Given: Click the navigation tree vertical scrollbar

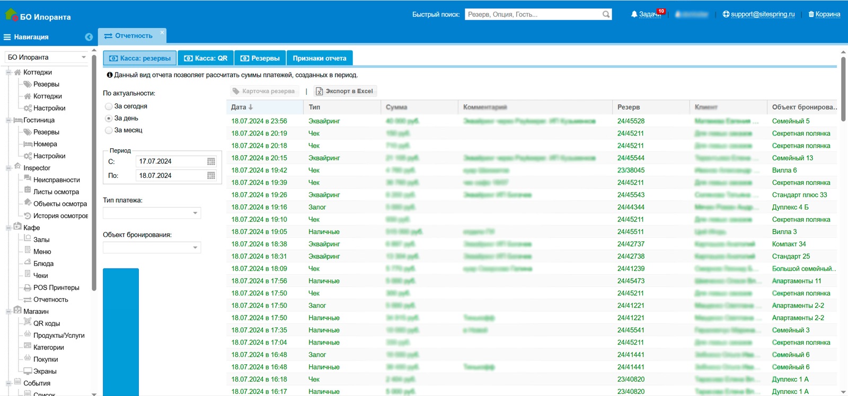Looking at the screenshot, I should 94,172.
